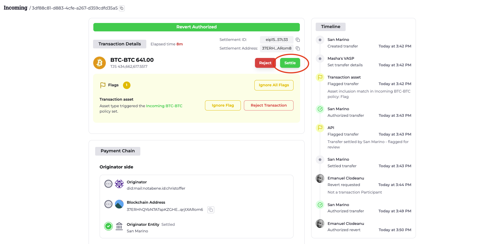Image resolution: width=503 pixels, height=244 pixels.
Task: Select the Timeline tab
Action: [x=331, y=27]
